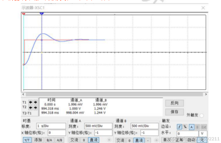Set channel B coupling to 交流 (AC)
This screenshot has width=221, height=143.
tap(121, 140)
